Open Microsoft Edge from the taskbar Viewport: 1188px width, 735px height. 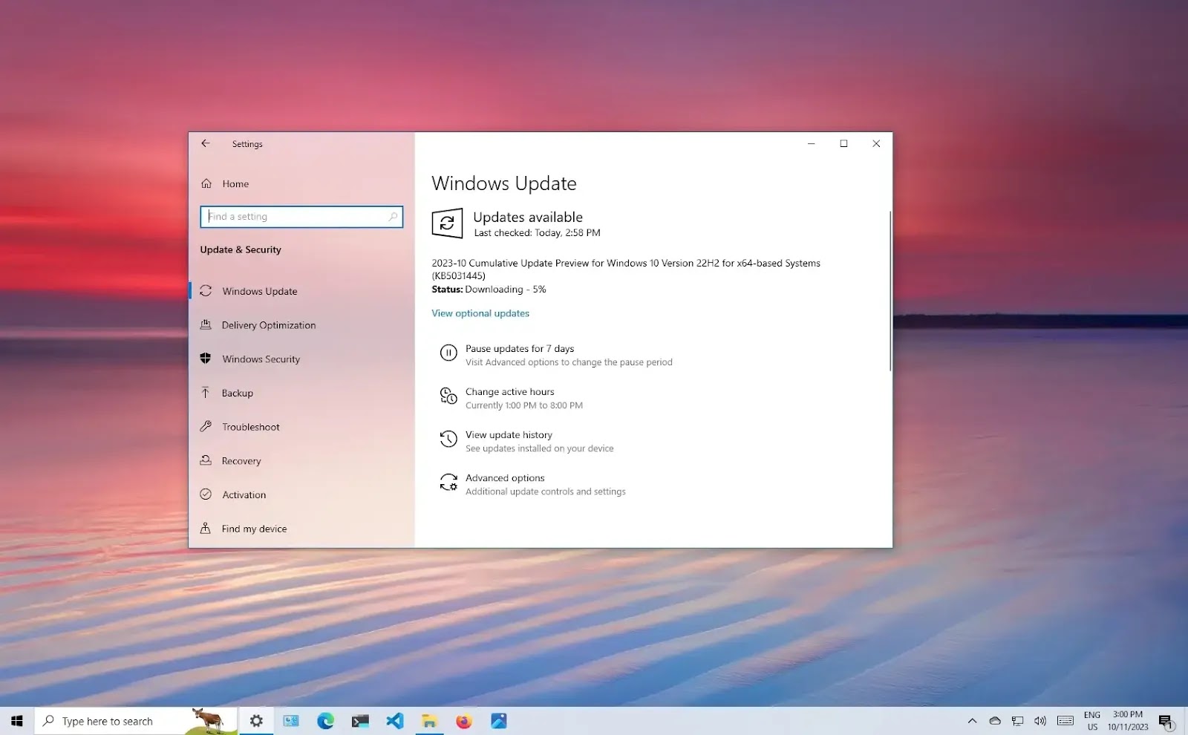coord(325,721)
